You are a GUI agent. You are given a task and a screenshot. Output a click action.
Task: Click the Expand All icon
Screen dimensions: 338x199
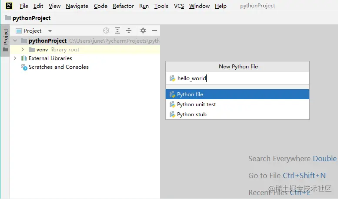pos(117,30)
